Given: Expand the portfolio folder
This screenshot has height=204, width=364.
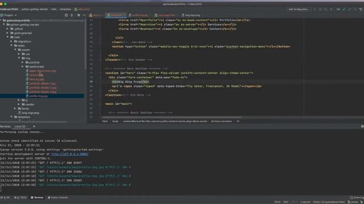Looking at the screenshot, I should point(23,62).
